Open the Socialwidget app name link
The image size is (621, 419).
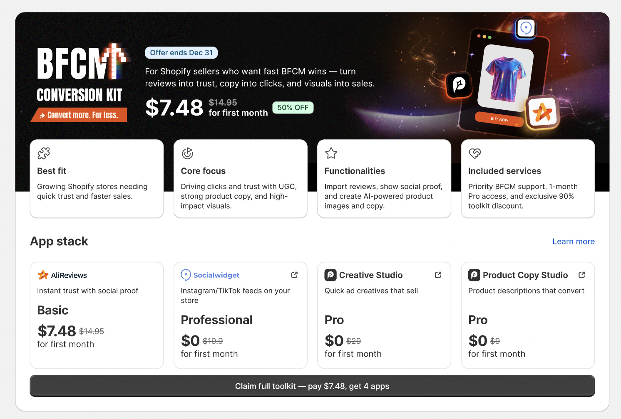point(216,275)
